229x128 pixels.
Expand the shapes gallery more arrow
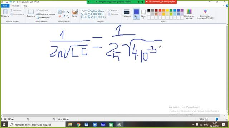pos(106,17)
